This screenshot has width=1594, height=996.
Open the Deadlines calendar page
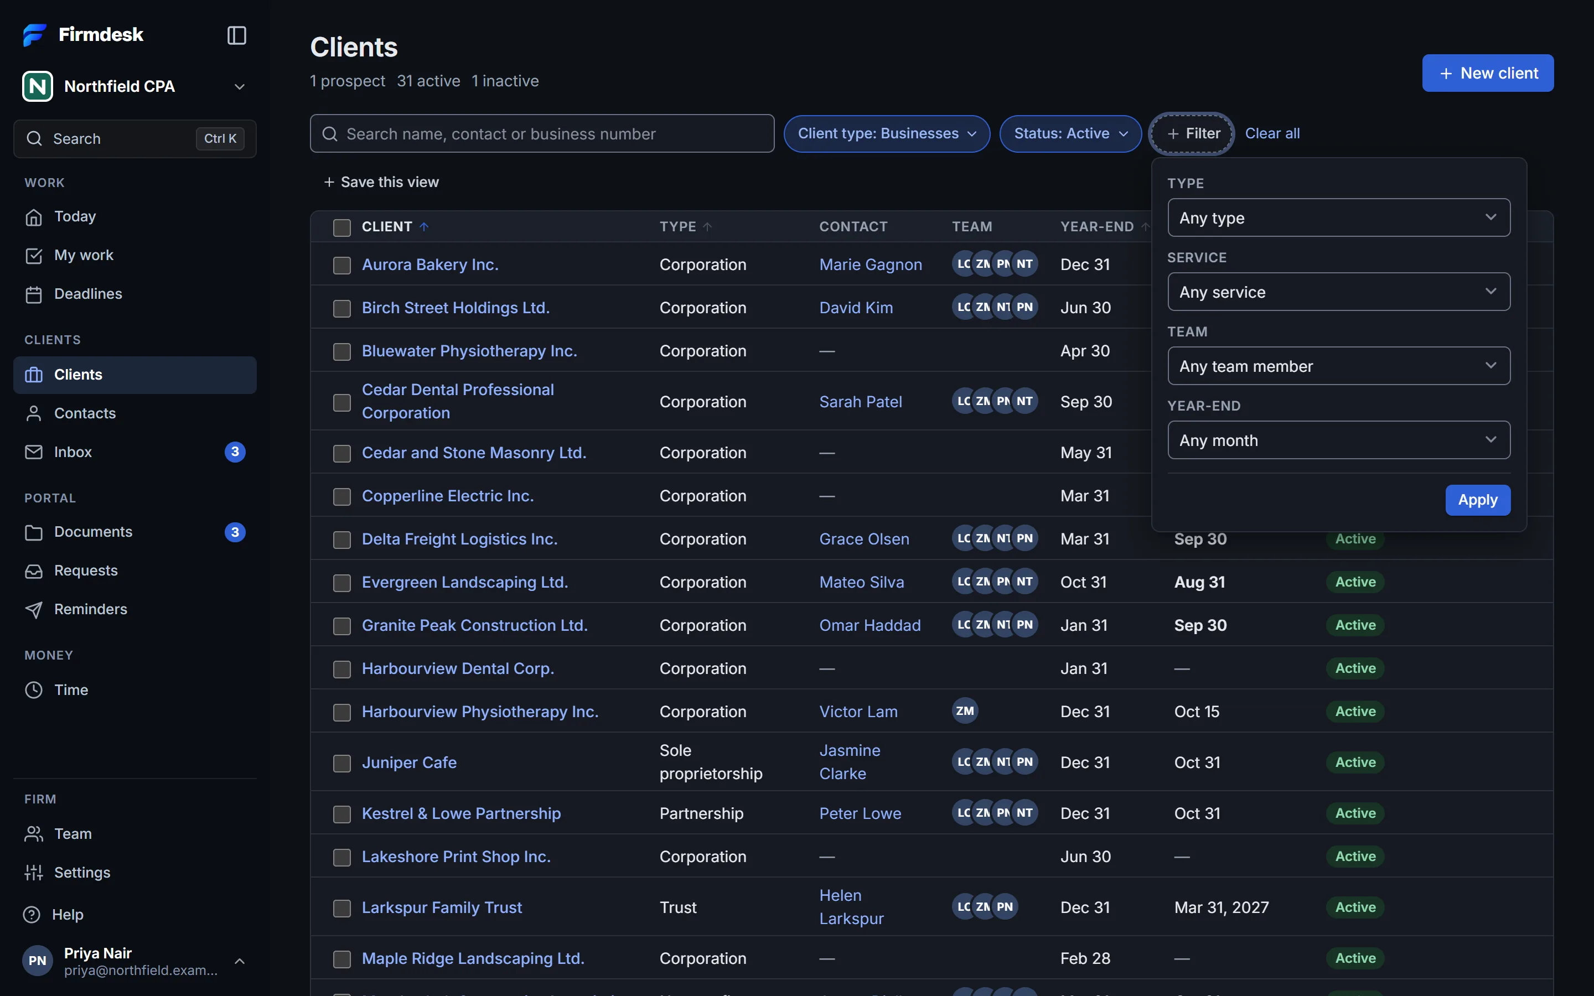pos(135,294)
